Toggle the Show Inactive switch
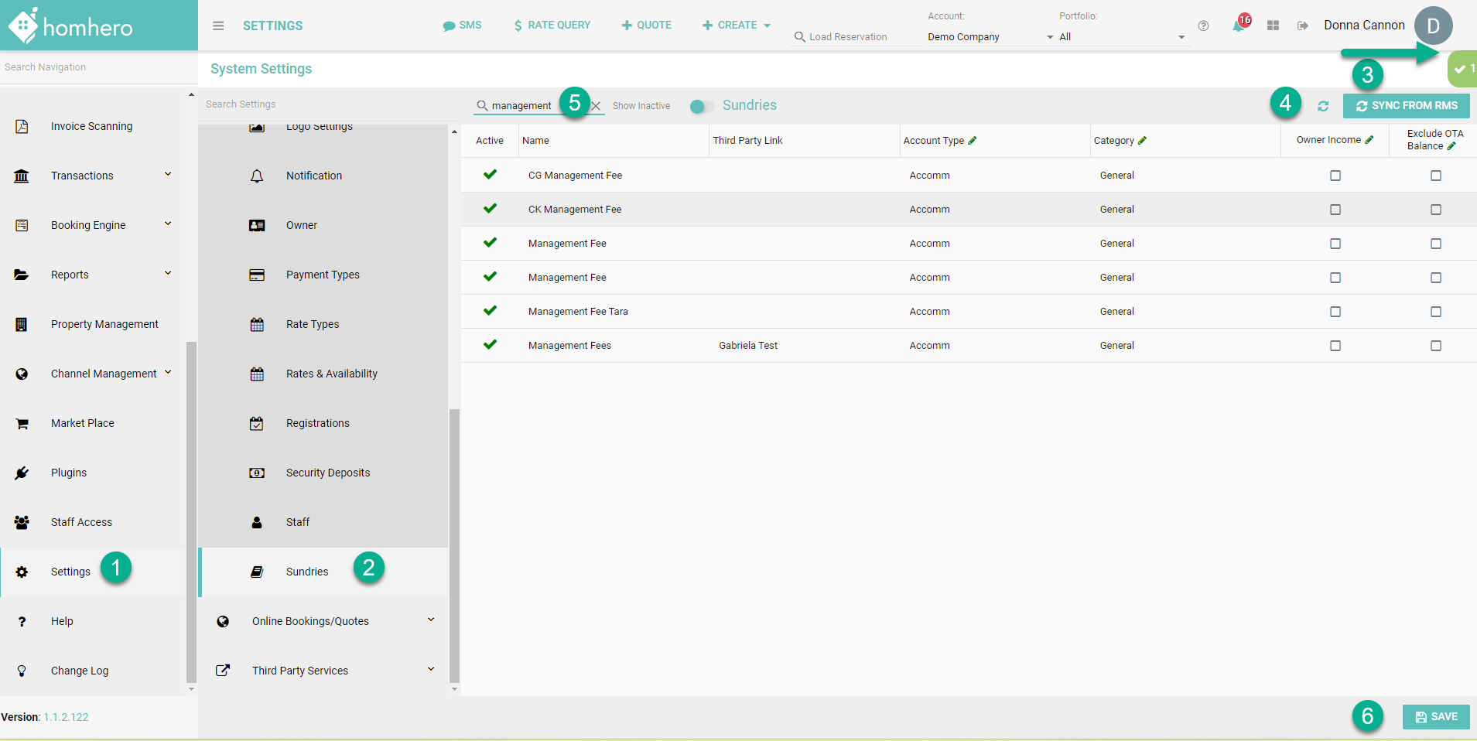The width and height of the screenshot is (1477, 741). (x=701, y=106)
